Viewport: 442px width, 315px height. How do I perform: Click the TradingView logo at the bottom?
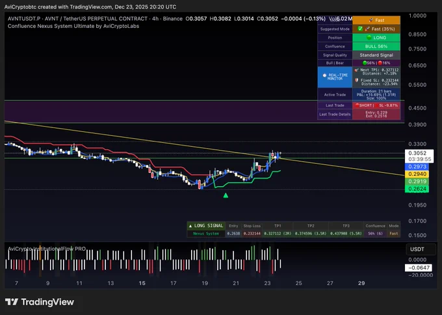click(40, 302)
